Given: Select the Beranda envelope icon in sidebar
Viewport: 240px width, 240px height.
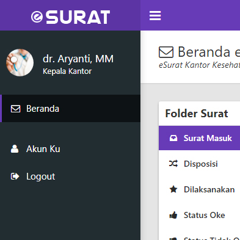Looking at the screenshot, I should pos(15,109).
